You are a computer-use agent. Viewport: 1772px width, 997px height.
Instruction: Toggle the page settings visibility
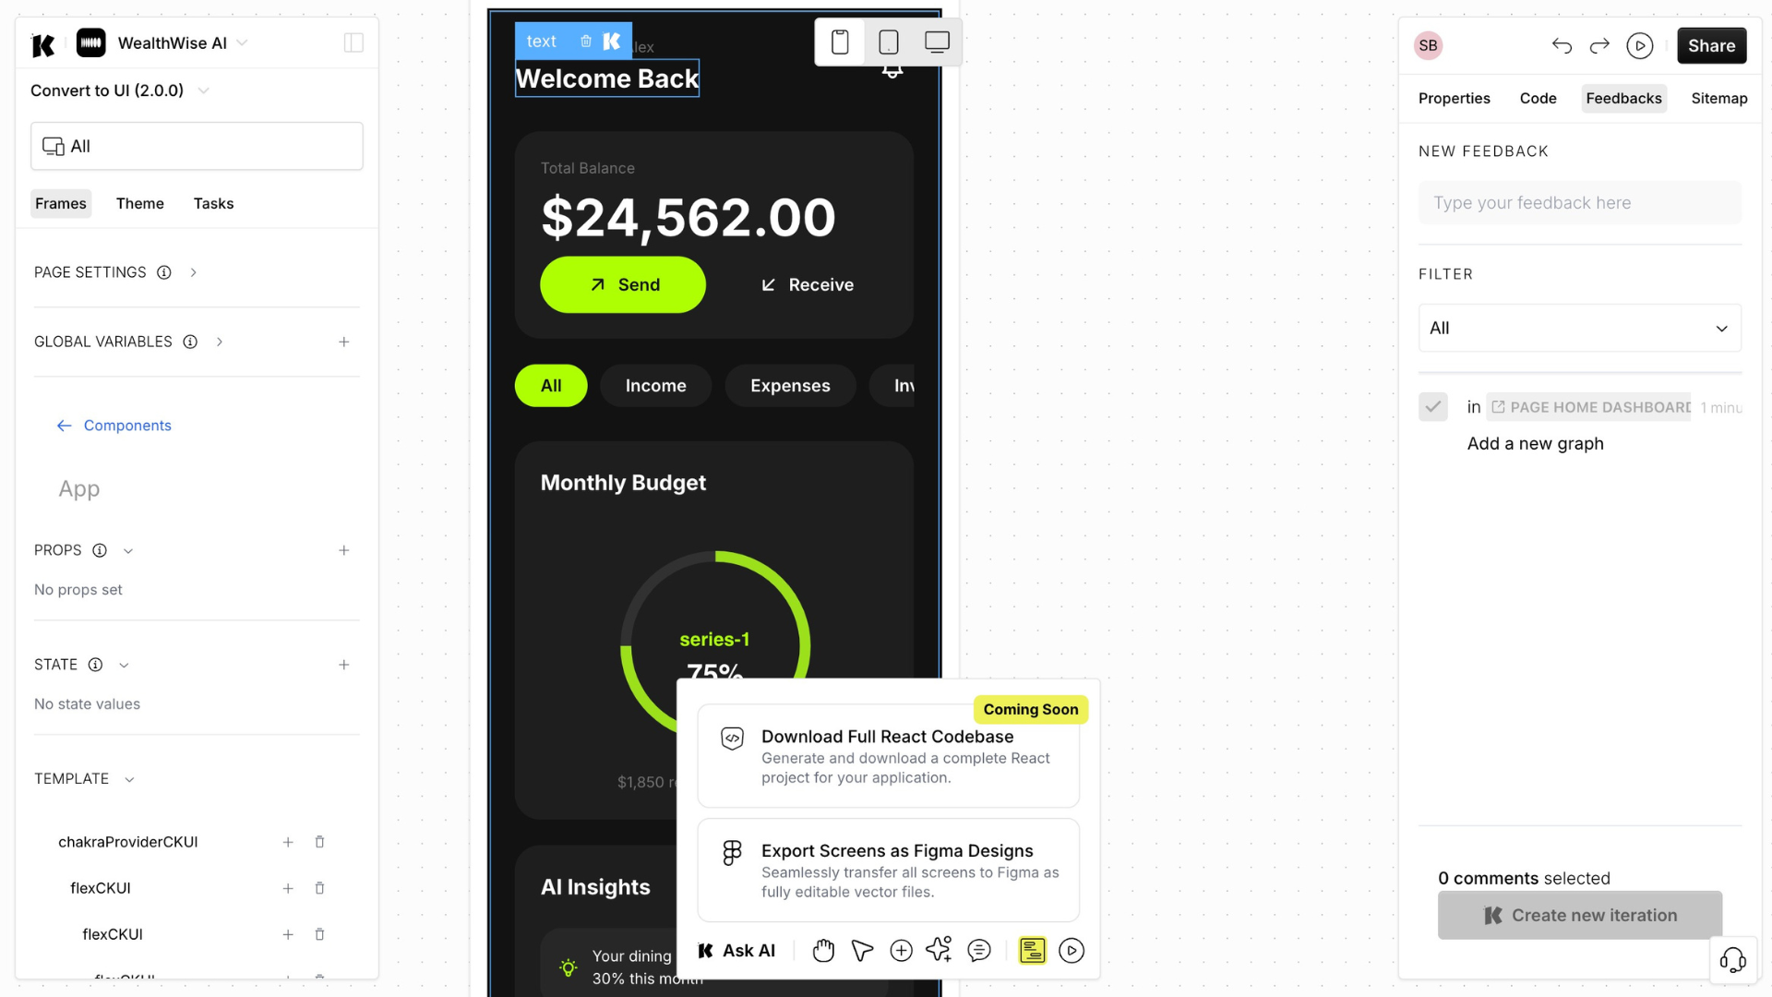pyautogui.click(x=192, y=272)
